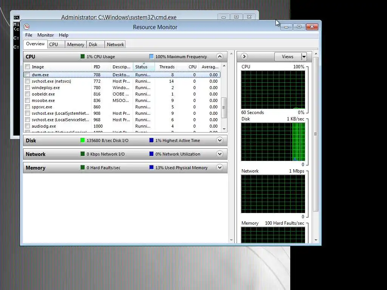
Task: Click the green Network I/O indicator square
Action: tap(83, 154)
